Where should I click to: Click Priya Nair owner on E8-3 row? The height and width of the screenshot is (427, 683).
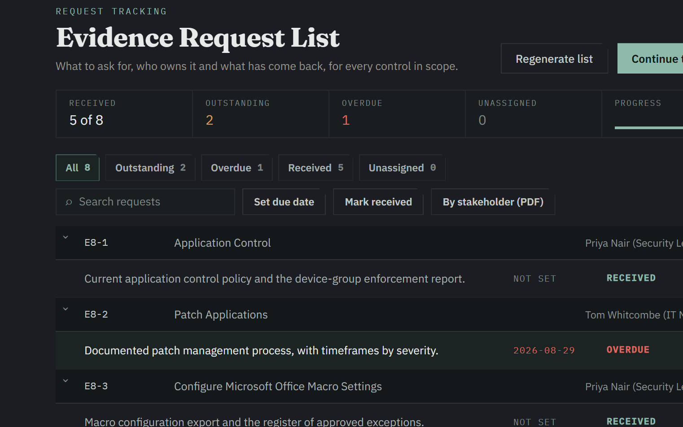[x=634, y=387]
